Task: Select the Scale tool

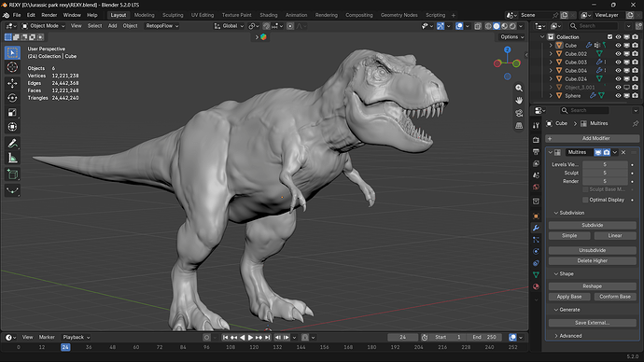Action: pyautogui.click(x=12, y=113)
